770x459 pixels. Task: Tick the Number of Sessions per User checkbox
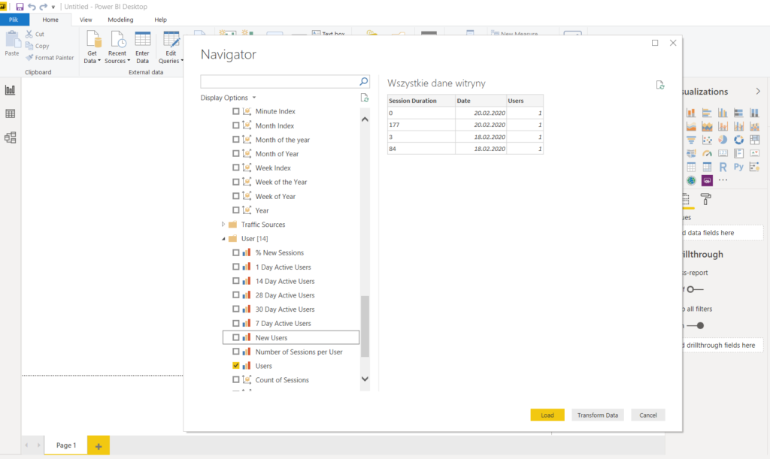(x=235, y=352)
